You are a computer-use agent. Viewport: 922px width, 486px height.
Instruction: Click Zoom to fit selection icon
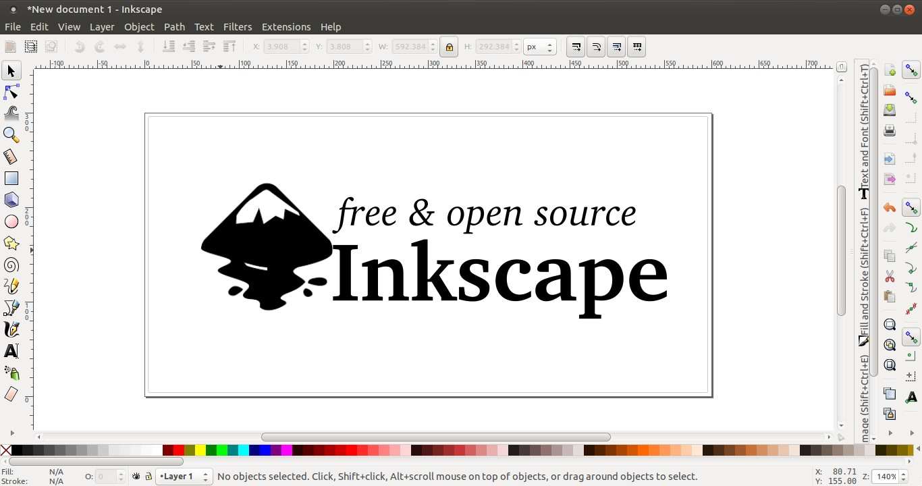point(890,325)
